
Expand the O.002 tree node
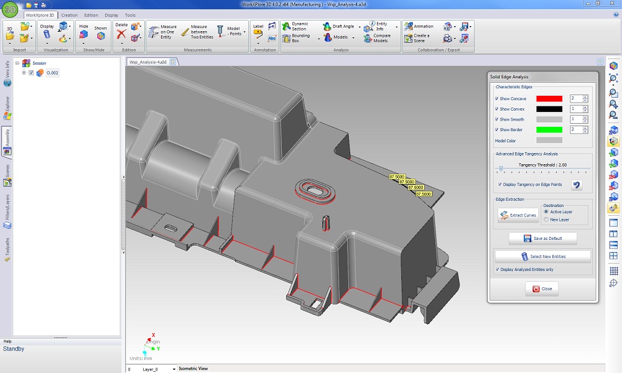pos(24,73)
